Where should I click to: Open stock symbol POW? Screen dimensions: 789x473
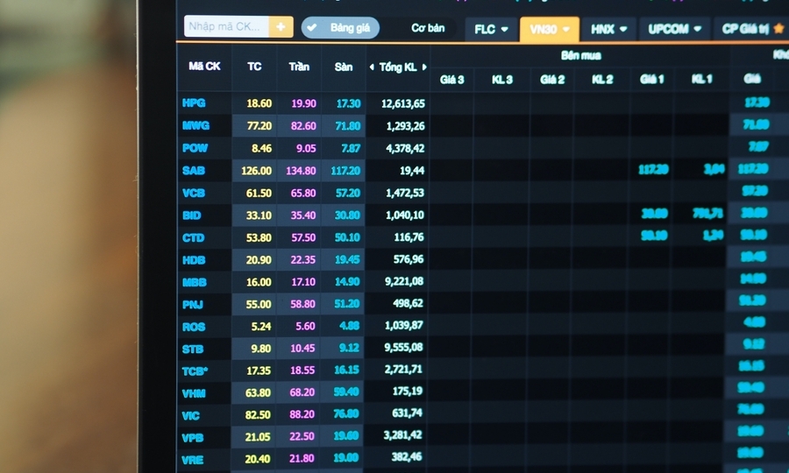(x=195, y=148)
